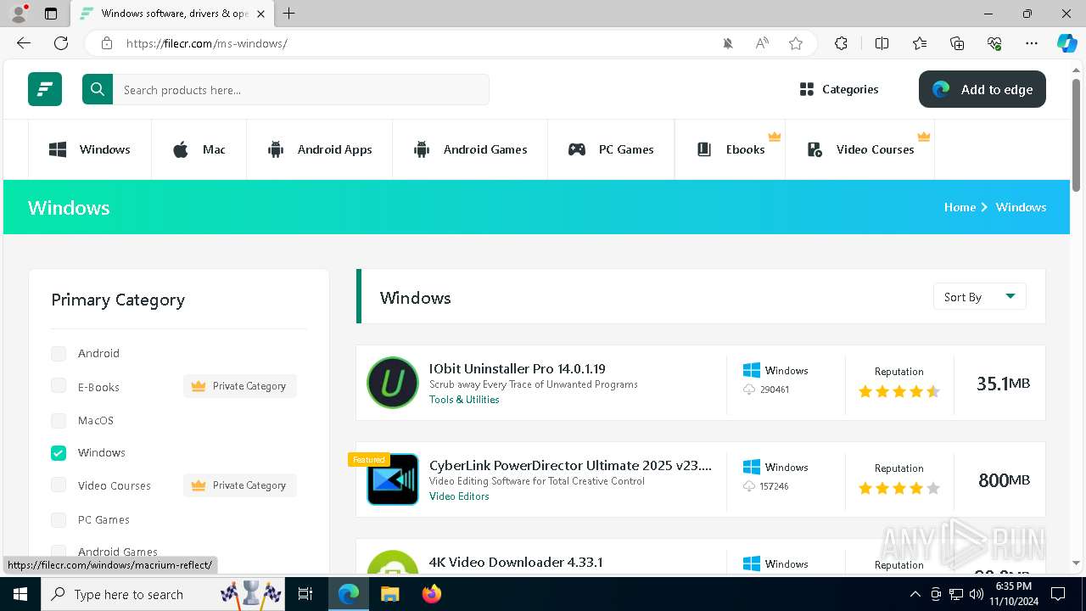
Task: Click the IObit Uninstaller reputation stars
Action: (899, 392)
